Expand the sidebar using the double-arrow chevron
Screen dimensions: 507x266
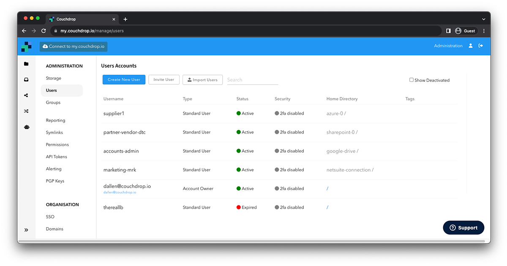[x=26, y=230]
